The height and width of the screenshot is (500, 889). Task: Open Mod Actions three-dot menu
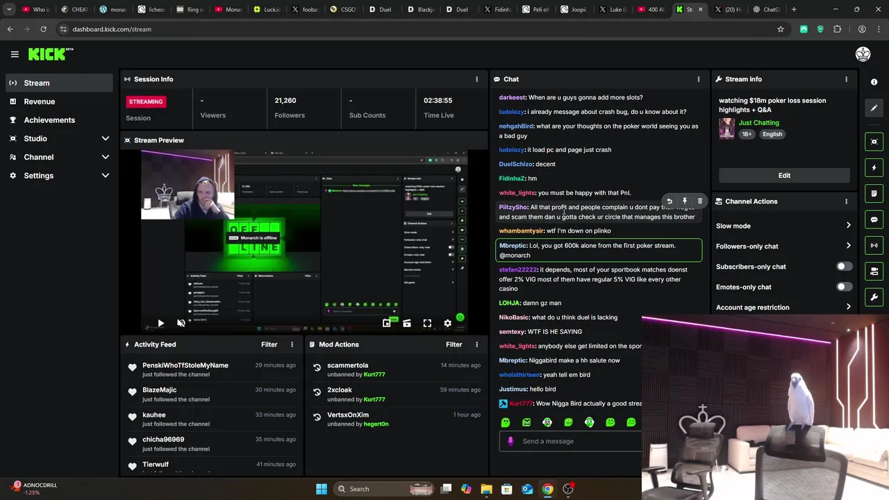[476, 344]
